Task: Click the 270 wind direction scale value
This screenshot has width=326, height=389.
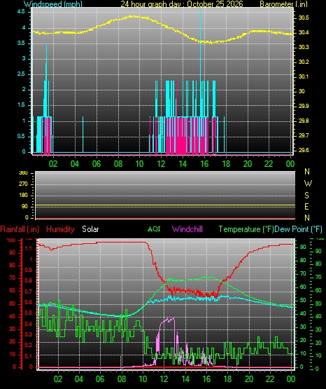Action: [x=23, y=184]
